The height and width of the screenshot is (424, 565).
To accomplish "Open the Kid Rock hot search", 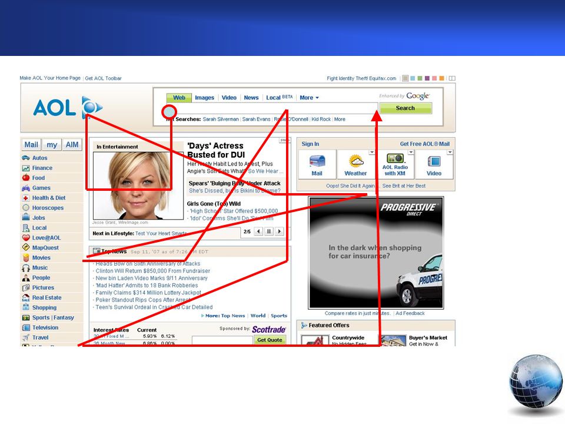I will click(321, 120).
